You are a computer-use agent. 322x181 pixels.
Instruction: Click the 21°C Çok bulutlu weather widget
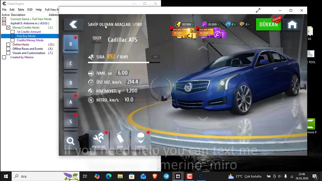[x=245, y=176]
